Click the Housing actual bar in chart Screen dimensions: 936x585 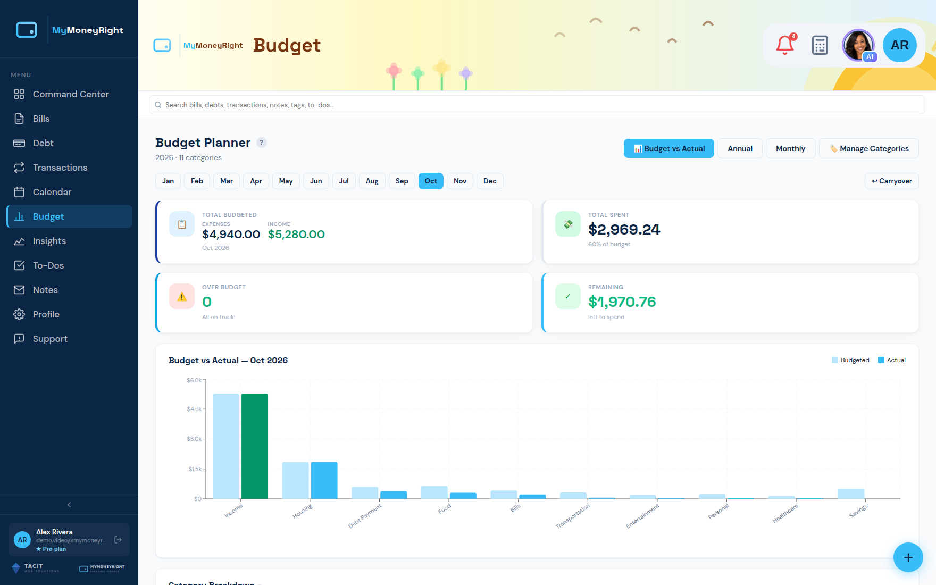(x=324, y=480)
